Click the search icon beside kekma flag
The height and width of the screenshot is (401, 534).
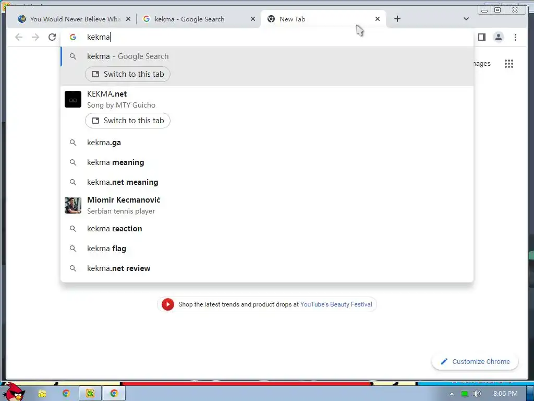pos(73,249)
